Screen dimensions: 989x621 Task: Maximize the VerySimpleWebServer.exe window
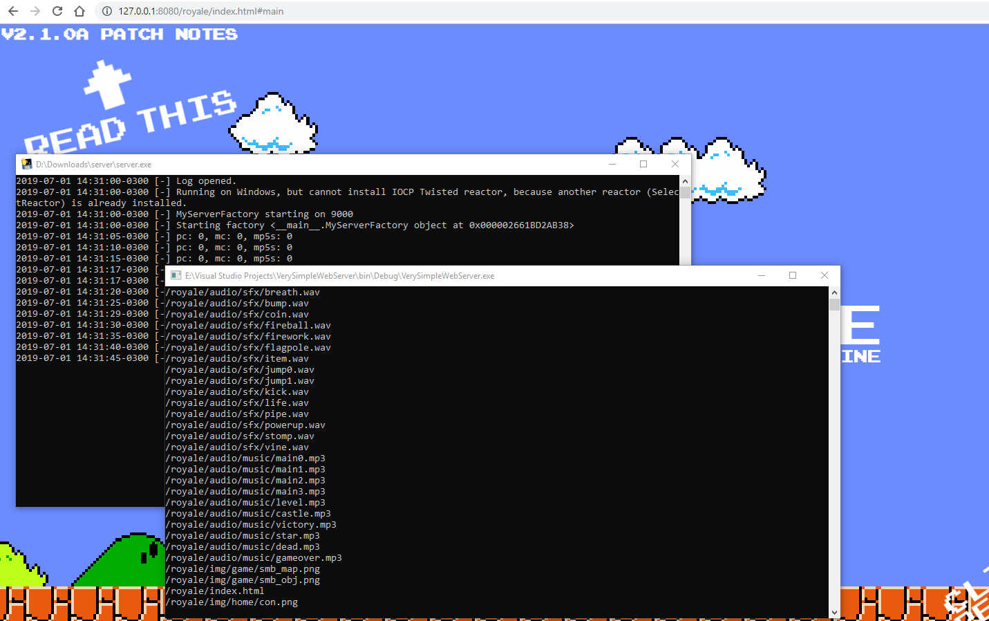pyautogui.click(x=793, y=275)
